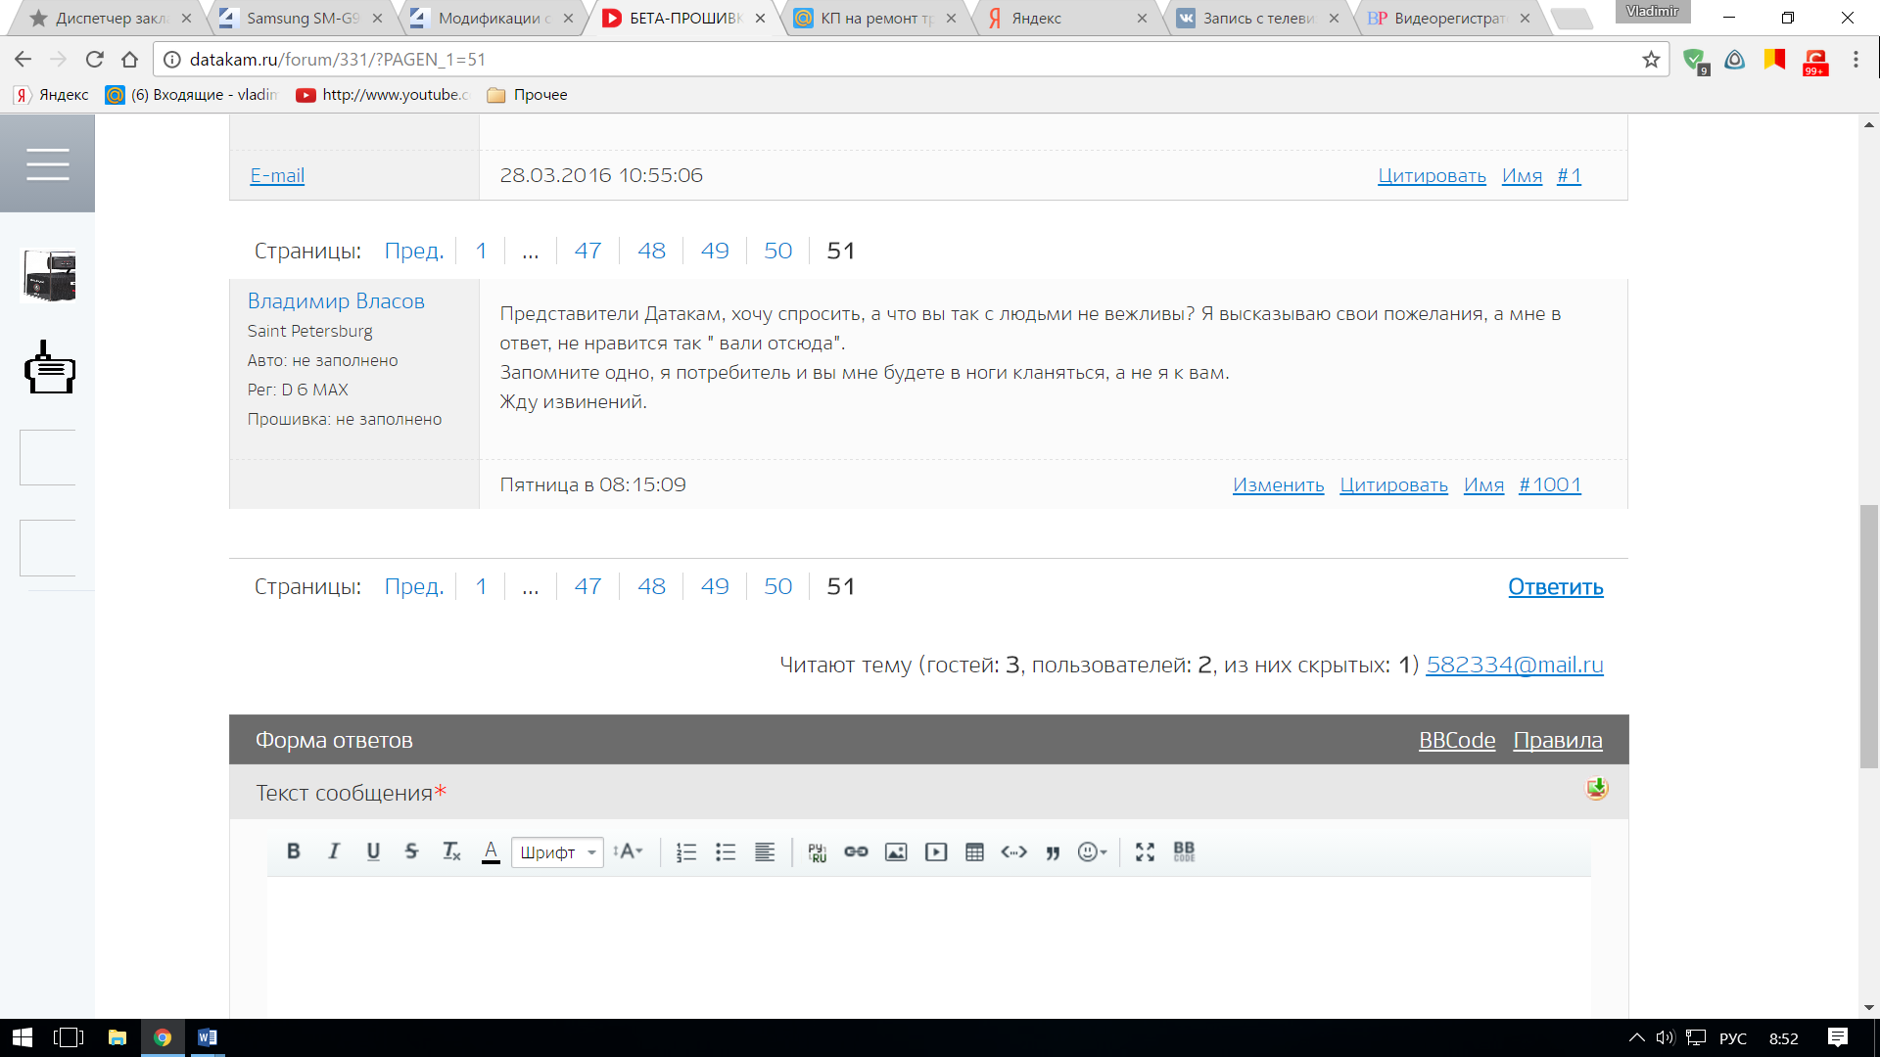Click Цитировать on post #1001

coord(1393,485)
